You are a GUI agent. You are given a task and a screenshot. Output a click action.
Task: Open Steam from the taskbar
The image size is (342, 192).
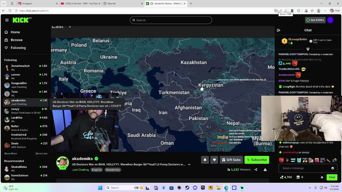187,188
